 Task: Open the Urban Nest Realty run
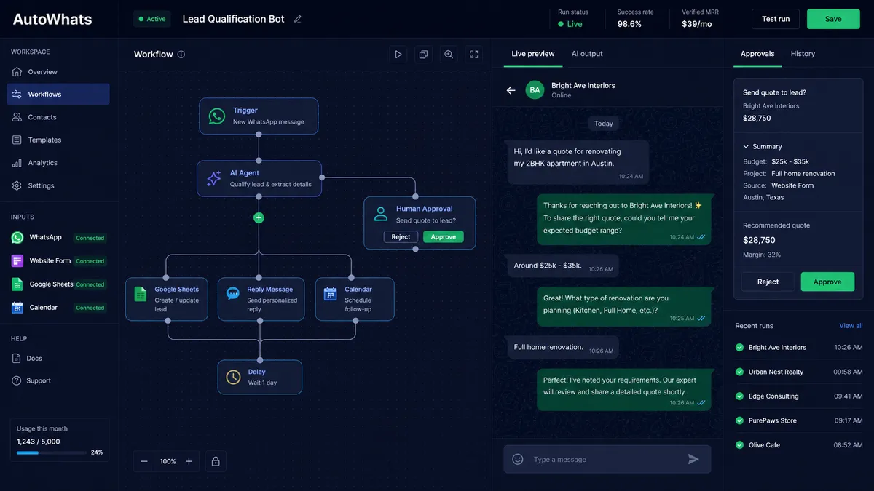[x=799, y=372]
